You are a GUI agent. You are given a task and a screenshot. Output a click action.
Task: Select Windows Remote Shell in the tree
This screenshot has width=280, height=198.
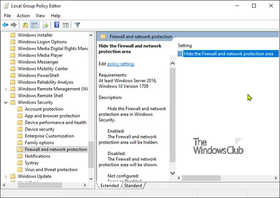pyautogui.click(x=40, y=95)
